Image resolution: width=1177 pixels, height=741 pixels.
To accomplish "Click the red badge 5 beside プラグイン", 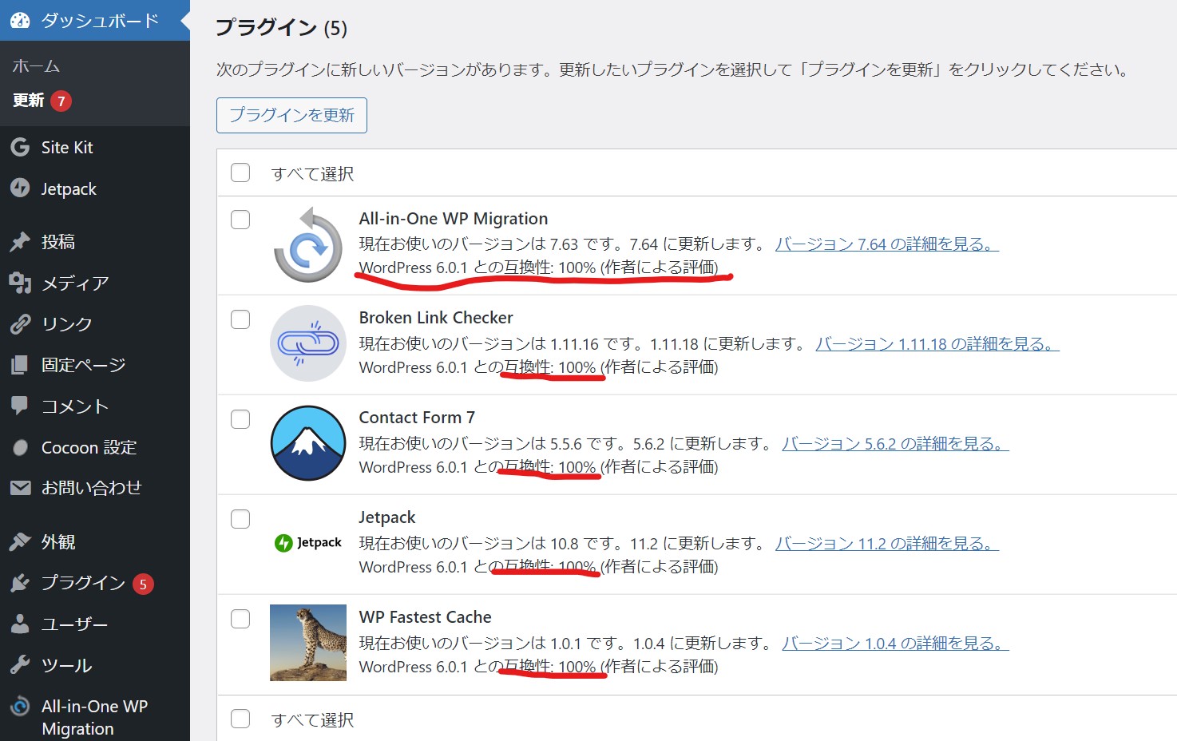I will (x=143, y=584).
